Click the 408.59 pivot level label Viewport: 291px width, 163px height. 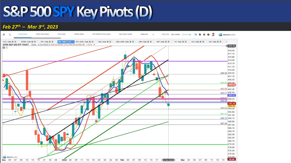point(224,73)
